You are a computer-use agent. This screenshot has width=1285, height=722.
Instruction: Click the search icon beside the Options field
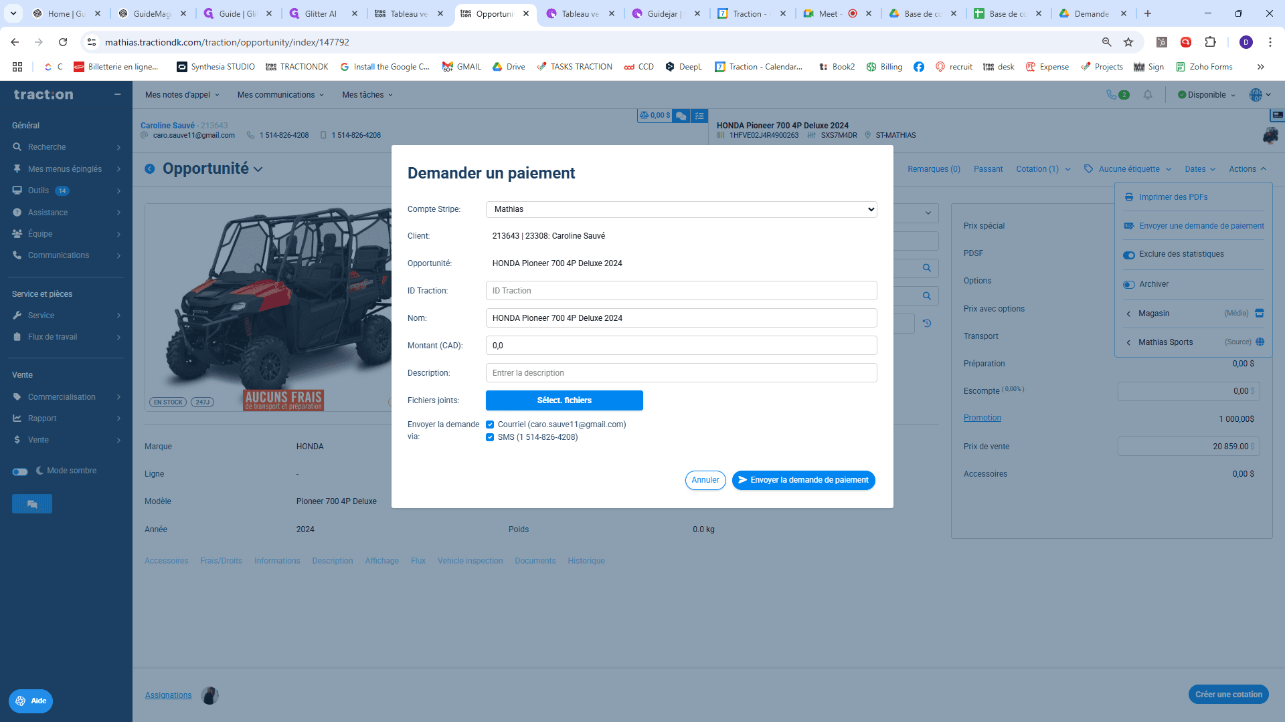(x=927, y=295)
